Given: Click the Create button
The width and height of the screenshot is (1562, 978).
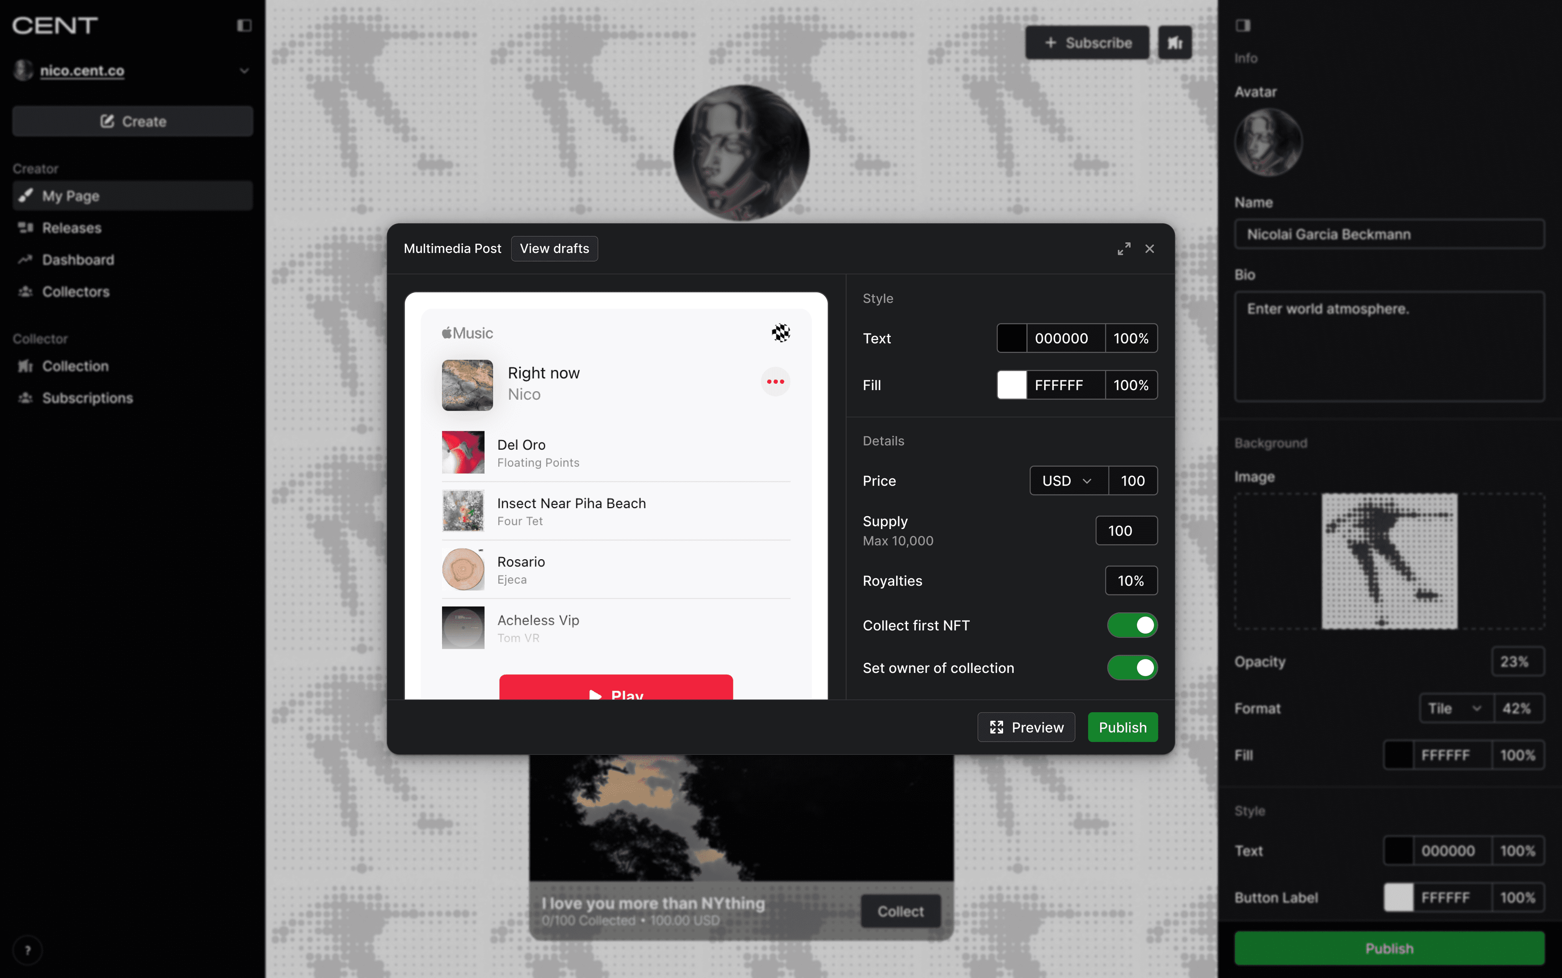Looking at the screenshot, I should pyautogui.click(x=133, y=121).
